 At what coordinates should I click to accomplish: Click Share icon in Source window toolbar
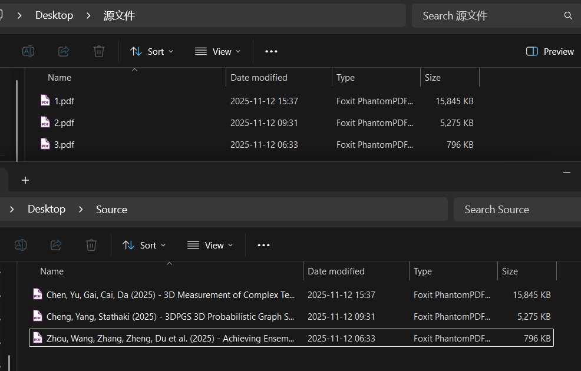click(x=56, y=245)
